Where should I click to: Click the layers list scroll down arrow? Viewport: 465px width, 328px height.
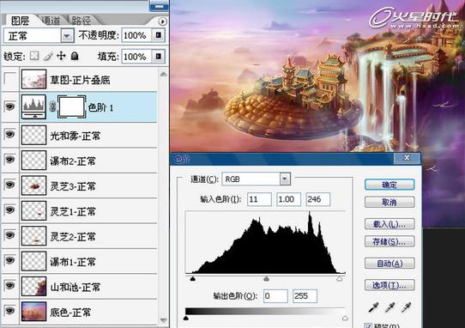(163, 320)
